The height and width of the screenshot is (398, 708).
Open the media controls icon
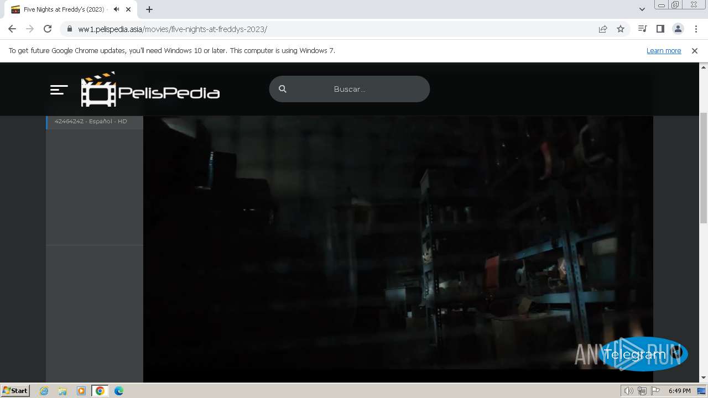(642, 29)
